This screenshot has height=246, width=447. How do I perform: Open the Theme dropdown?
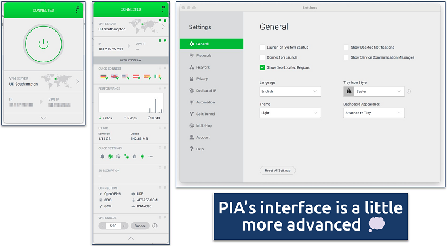tap(290, 113)
